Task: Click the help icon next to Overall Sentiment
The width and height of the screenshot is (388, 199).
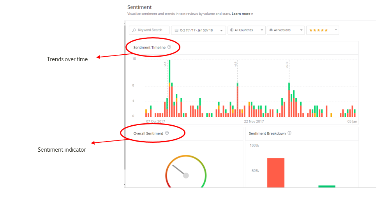Action: [167, 133]
